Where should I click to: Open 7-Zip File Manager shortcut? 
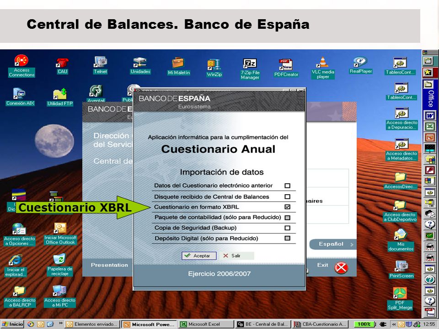250,69
